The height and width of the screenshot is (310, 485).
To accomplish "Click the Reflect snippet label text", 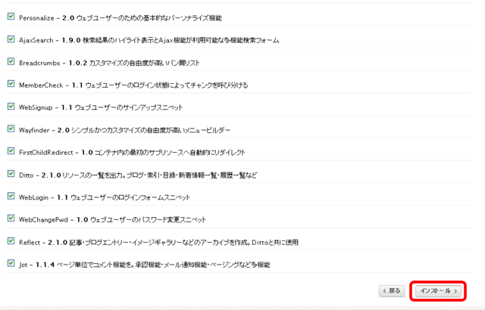I will click(158, 243).
